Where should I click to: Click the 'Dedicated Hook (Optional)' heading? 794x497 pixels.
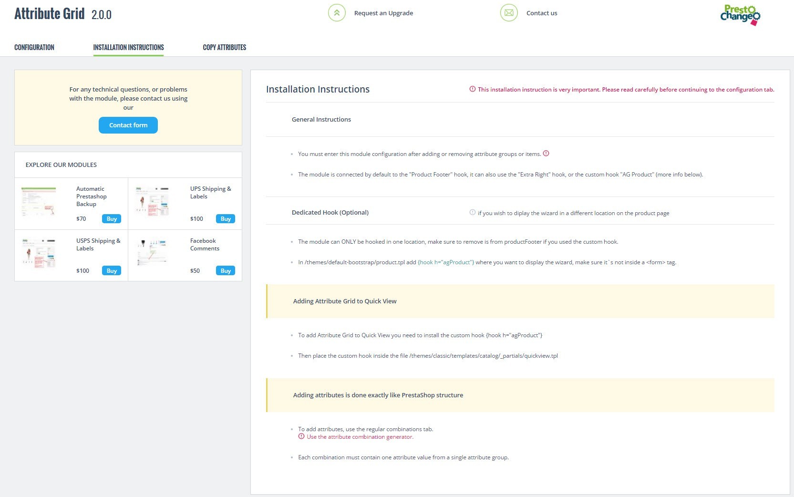330,213
